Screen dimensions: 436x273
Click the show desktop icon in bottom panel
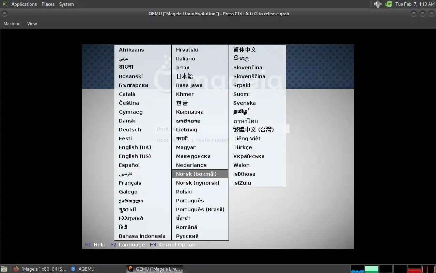(4, 269)
